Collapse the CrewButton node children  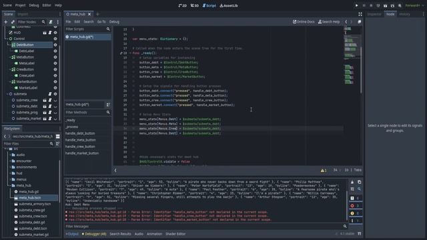[11, 69]
